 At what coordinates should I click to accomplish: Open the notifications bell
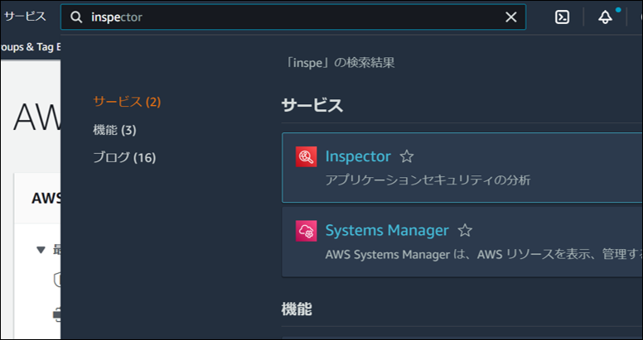pos(606,17)
